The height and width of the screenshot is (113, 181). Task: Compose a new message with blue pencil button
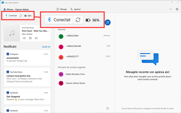tap(108, 22)
